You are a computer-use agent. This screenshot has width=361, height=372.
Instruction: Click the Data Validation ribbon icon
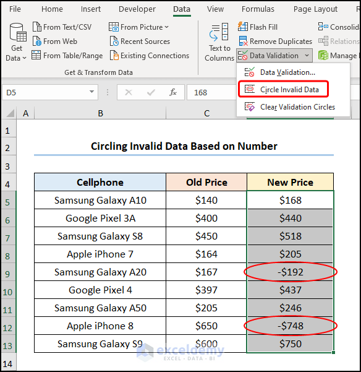coord(242,55)
